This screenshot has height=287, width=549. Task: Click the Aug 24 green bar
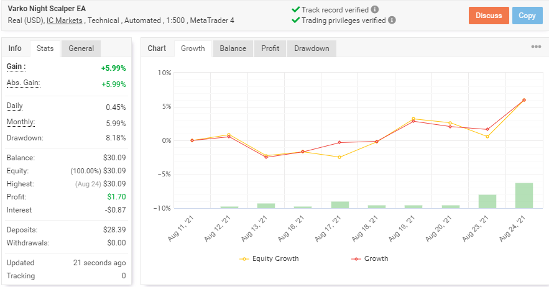point(524,196)
